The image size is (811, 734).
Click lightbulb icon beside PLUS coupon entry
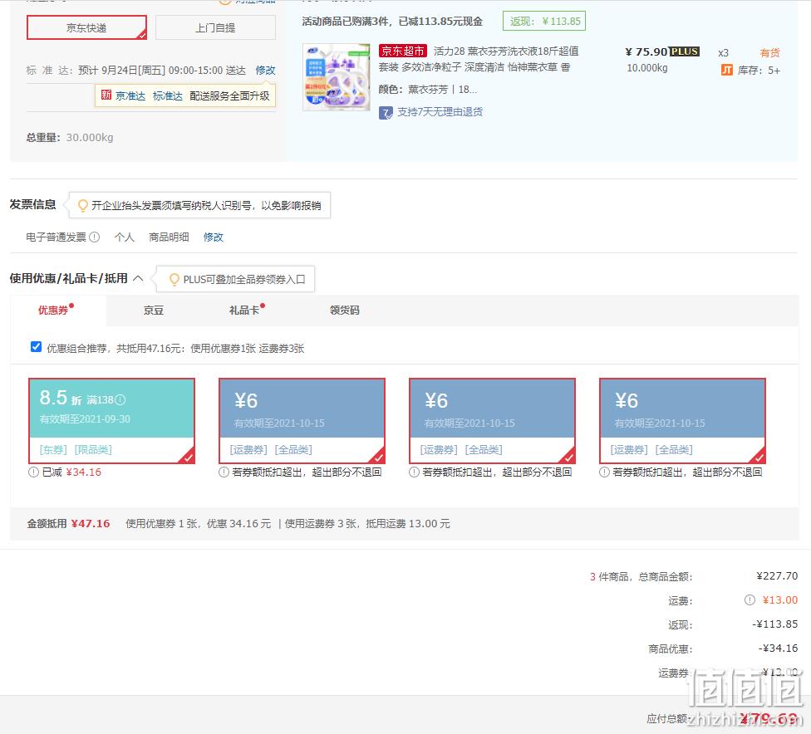[174, 280]
